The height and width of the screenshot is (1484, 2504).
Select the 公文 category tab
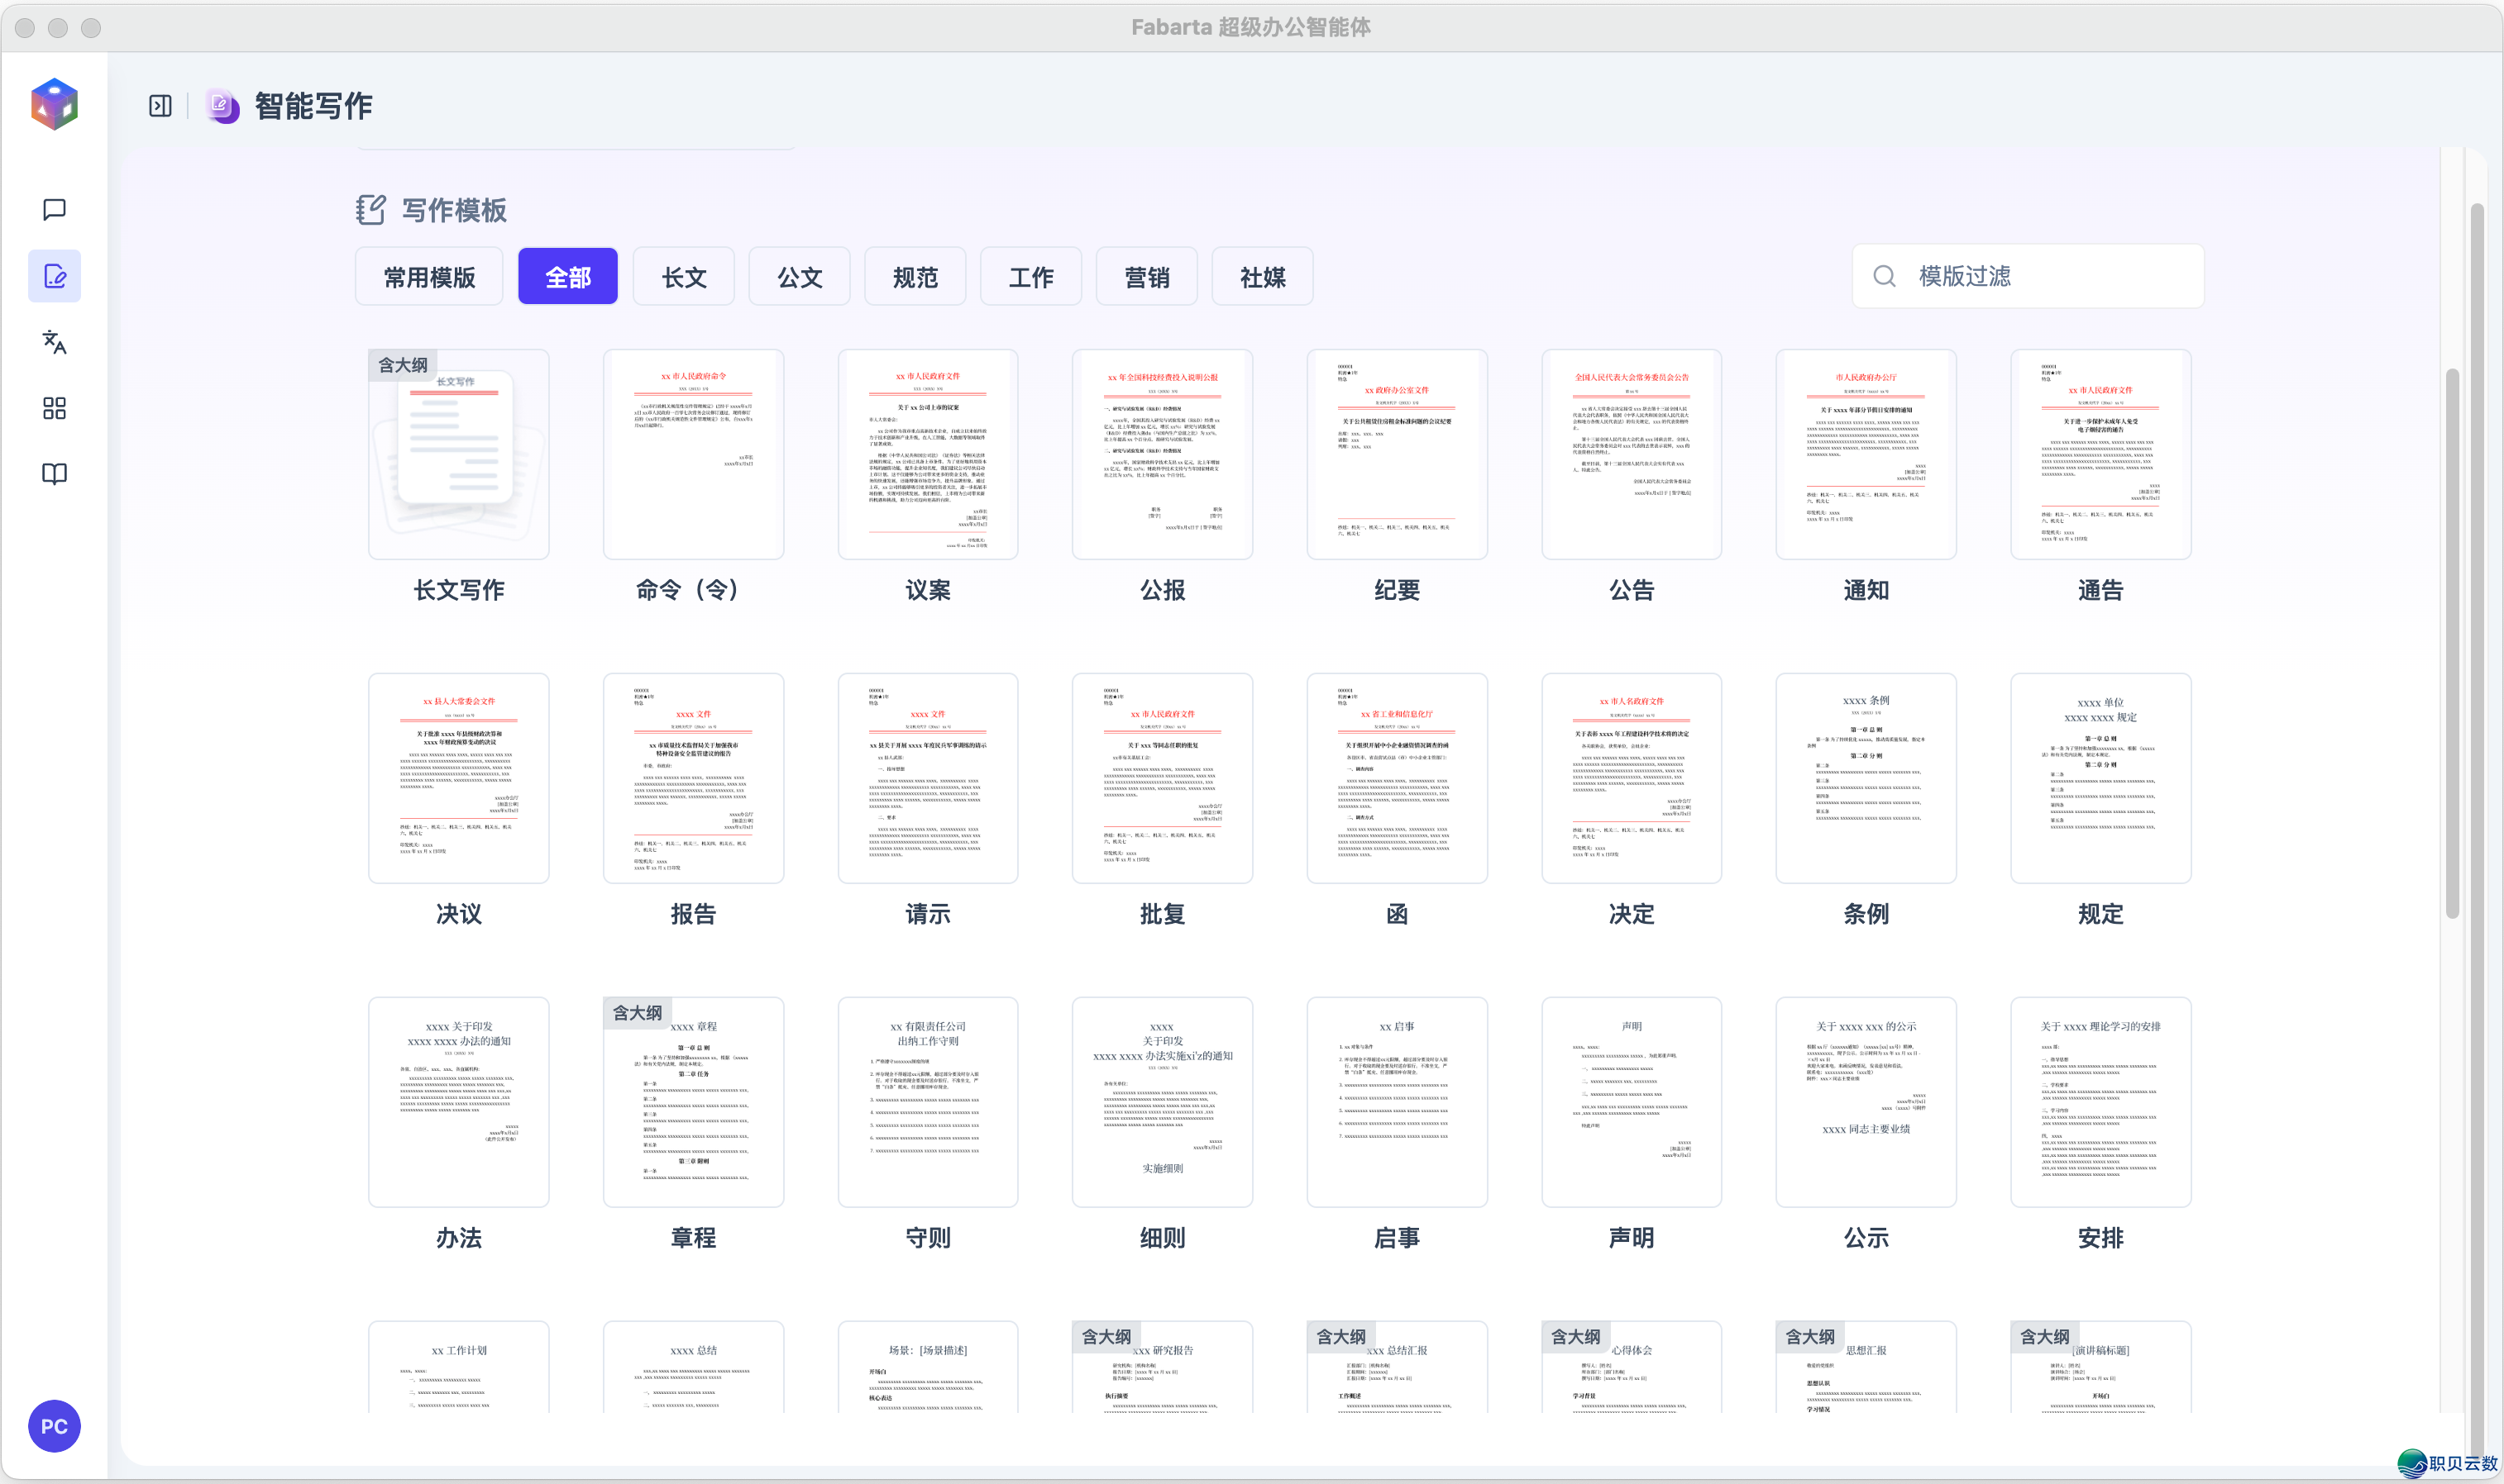point(799,277)
